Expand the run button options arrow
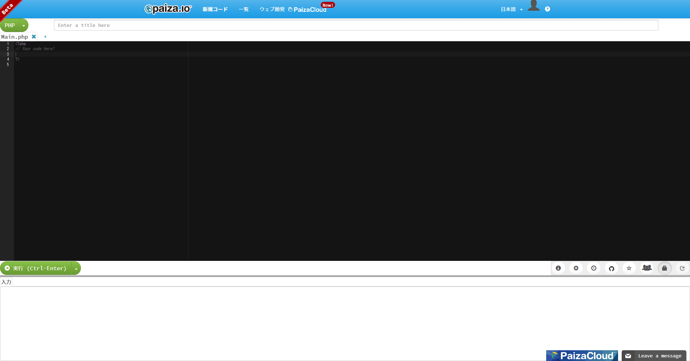Image resolution: width=690 pixels, height=361 pixels. [x=76, y=268]
